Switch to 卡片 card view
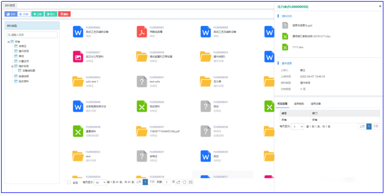The height and width of the screenshot is (194, 385). click(x=11, y=14)
